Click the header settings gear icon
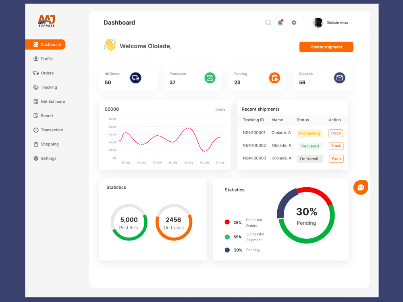Viewport: 403px width, 302px height. (294, 23)
